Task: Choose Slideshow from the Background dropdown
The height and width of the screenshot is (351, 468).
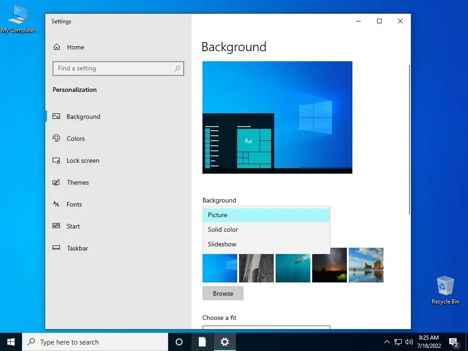Action: (x=266, y=244)
